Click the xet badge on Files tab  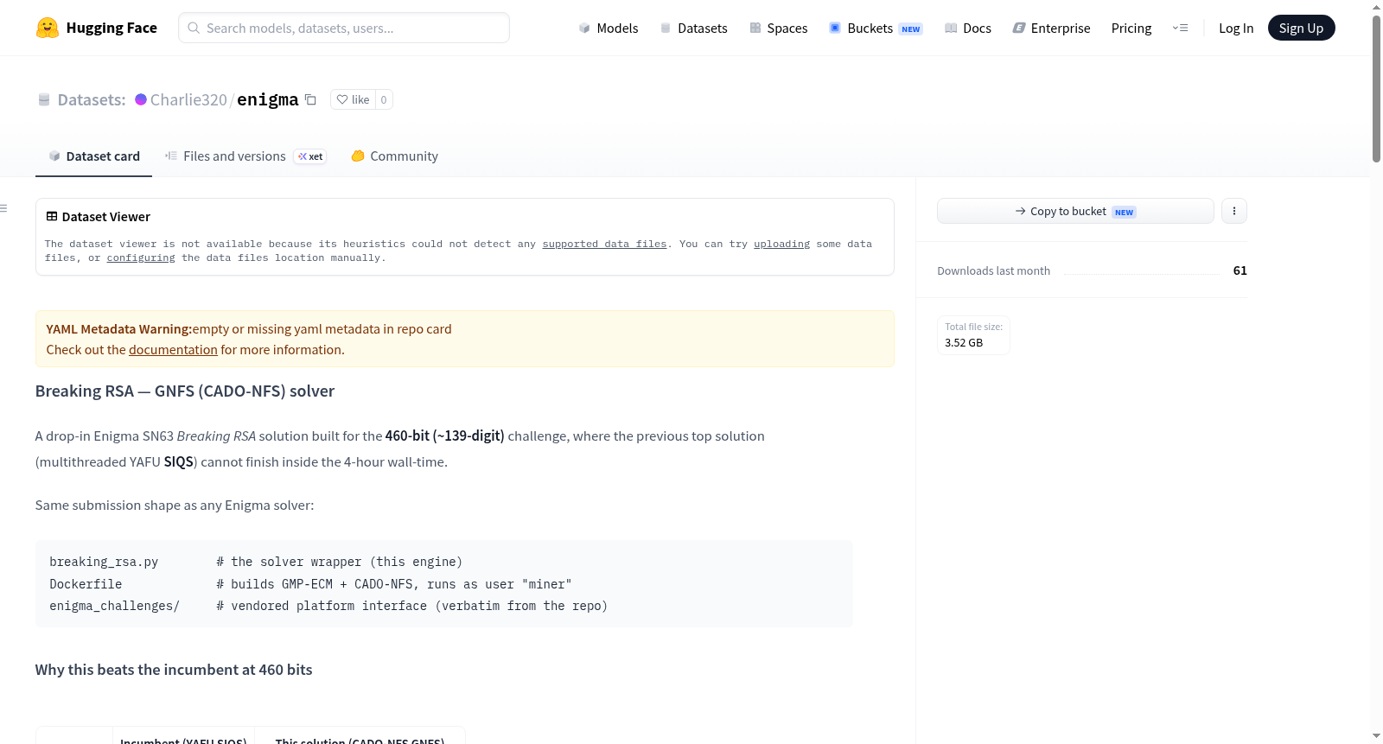310,156
